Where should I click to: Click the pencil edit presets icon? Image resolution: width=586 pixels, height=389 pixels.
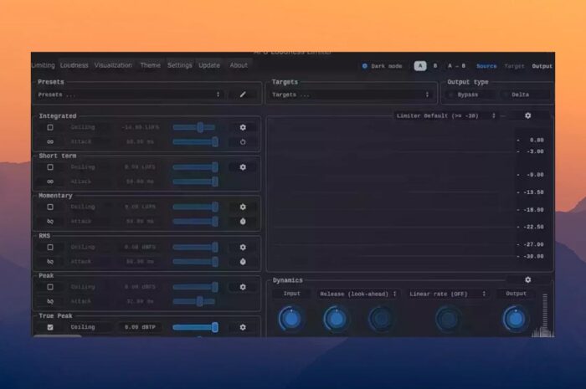[243, 95]
